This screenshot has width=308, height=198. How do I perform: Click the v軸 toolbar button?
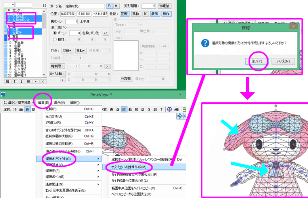[x=176, y=110]
